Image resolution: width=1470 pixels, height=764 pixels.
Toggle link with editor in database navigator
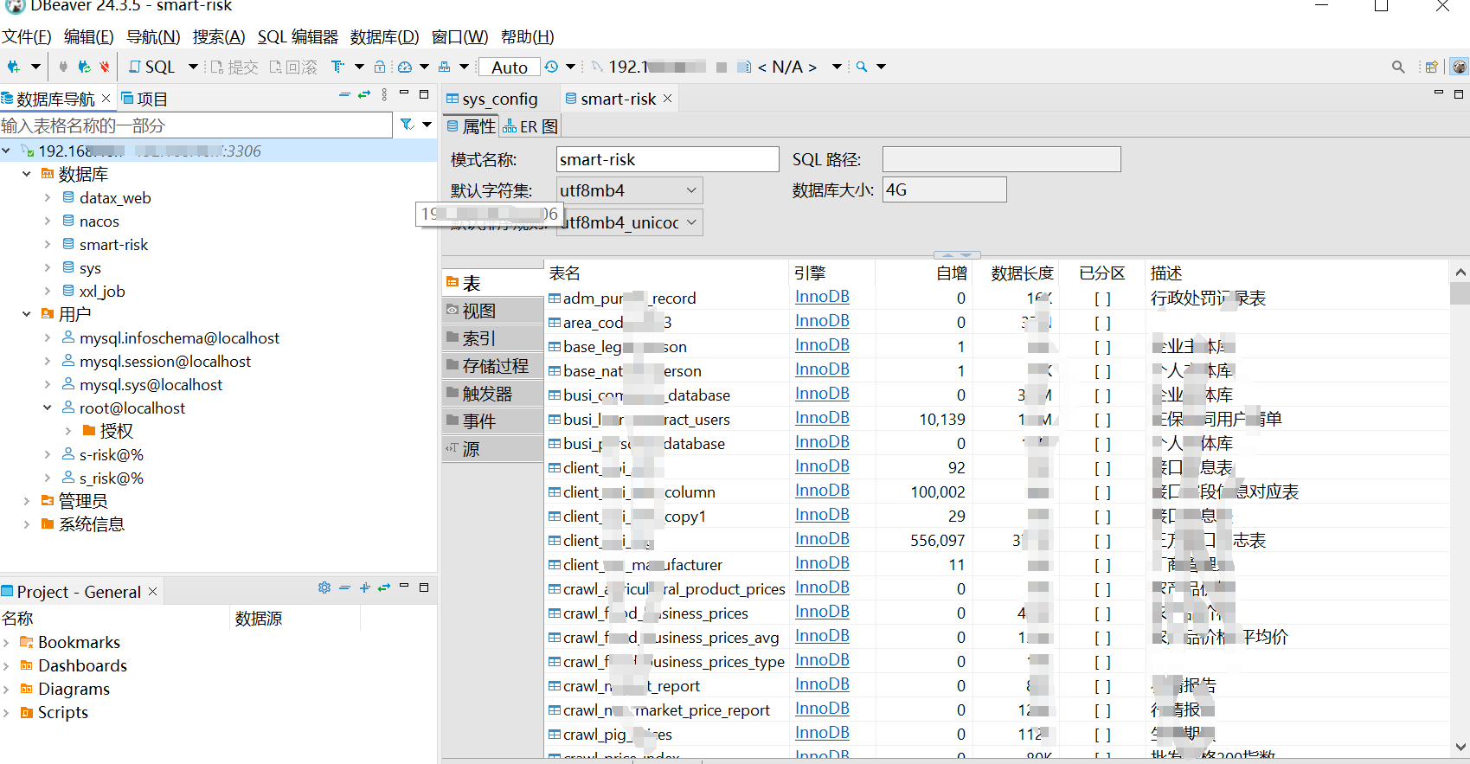364,94
